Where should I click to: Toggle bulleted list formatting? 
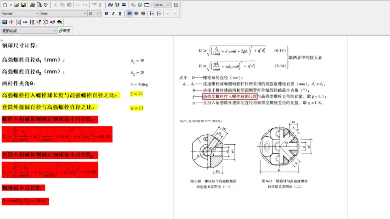point(152,13)
